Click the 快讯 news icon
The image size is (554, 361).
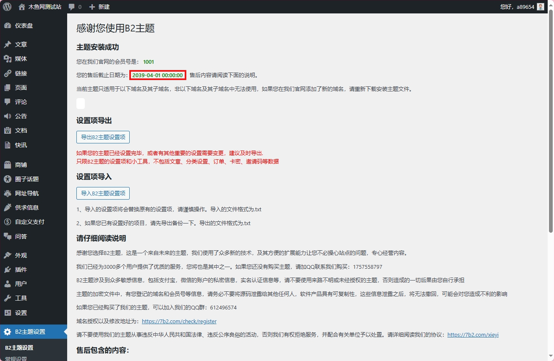8,145
